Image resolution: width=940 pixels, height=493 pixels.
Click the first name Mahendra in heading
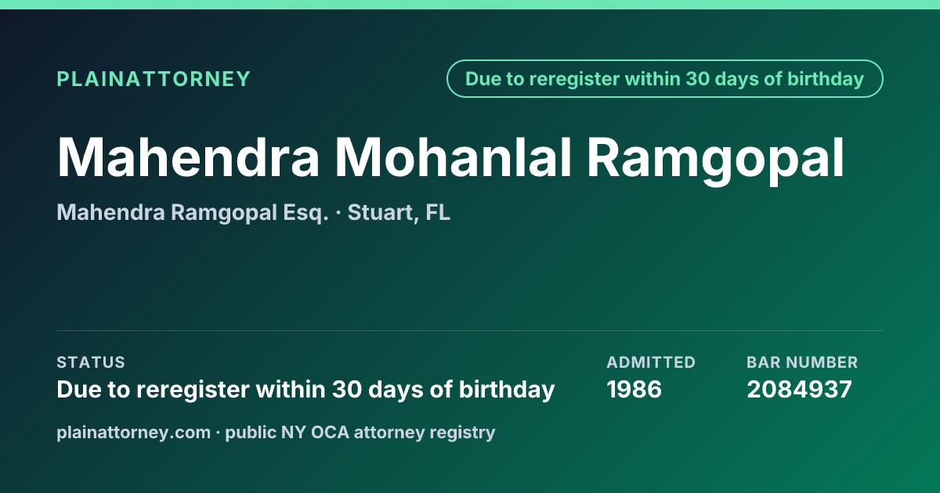tap(188, 157)
